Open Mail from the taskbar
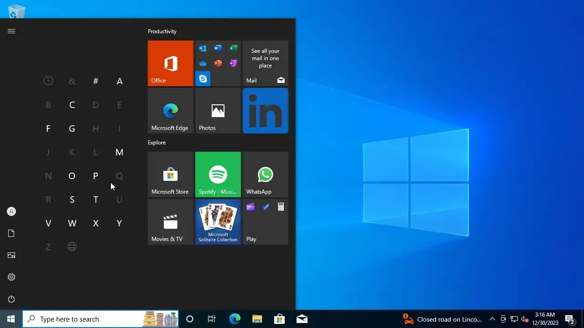This screenshot has width=584, height=328. click(x=302, y=319)
